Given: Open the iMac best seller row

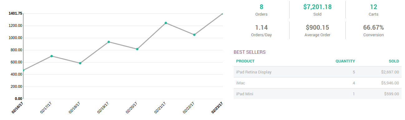Looking at the screenshot, I should pyautogui.click(x=318, y=83).
